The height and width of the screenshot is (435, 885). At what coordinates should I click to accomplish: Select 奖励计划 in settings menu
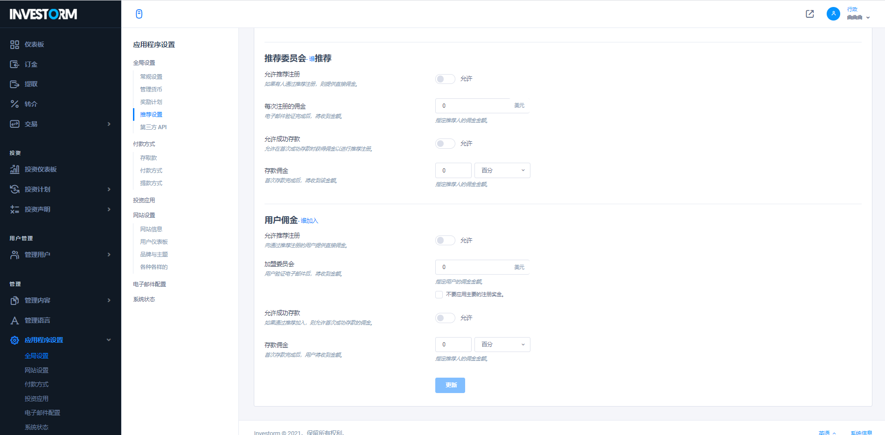tap(151, 102)
